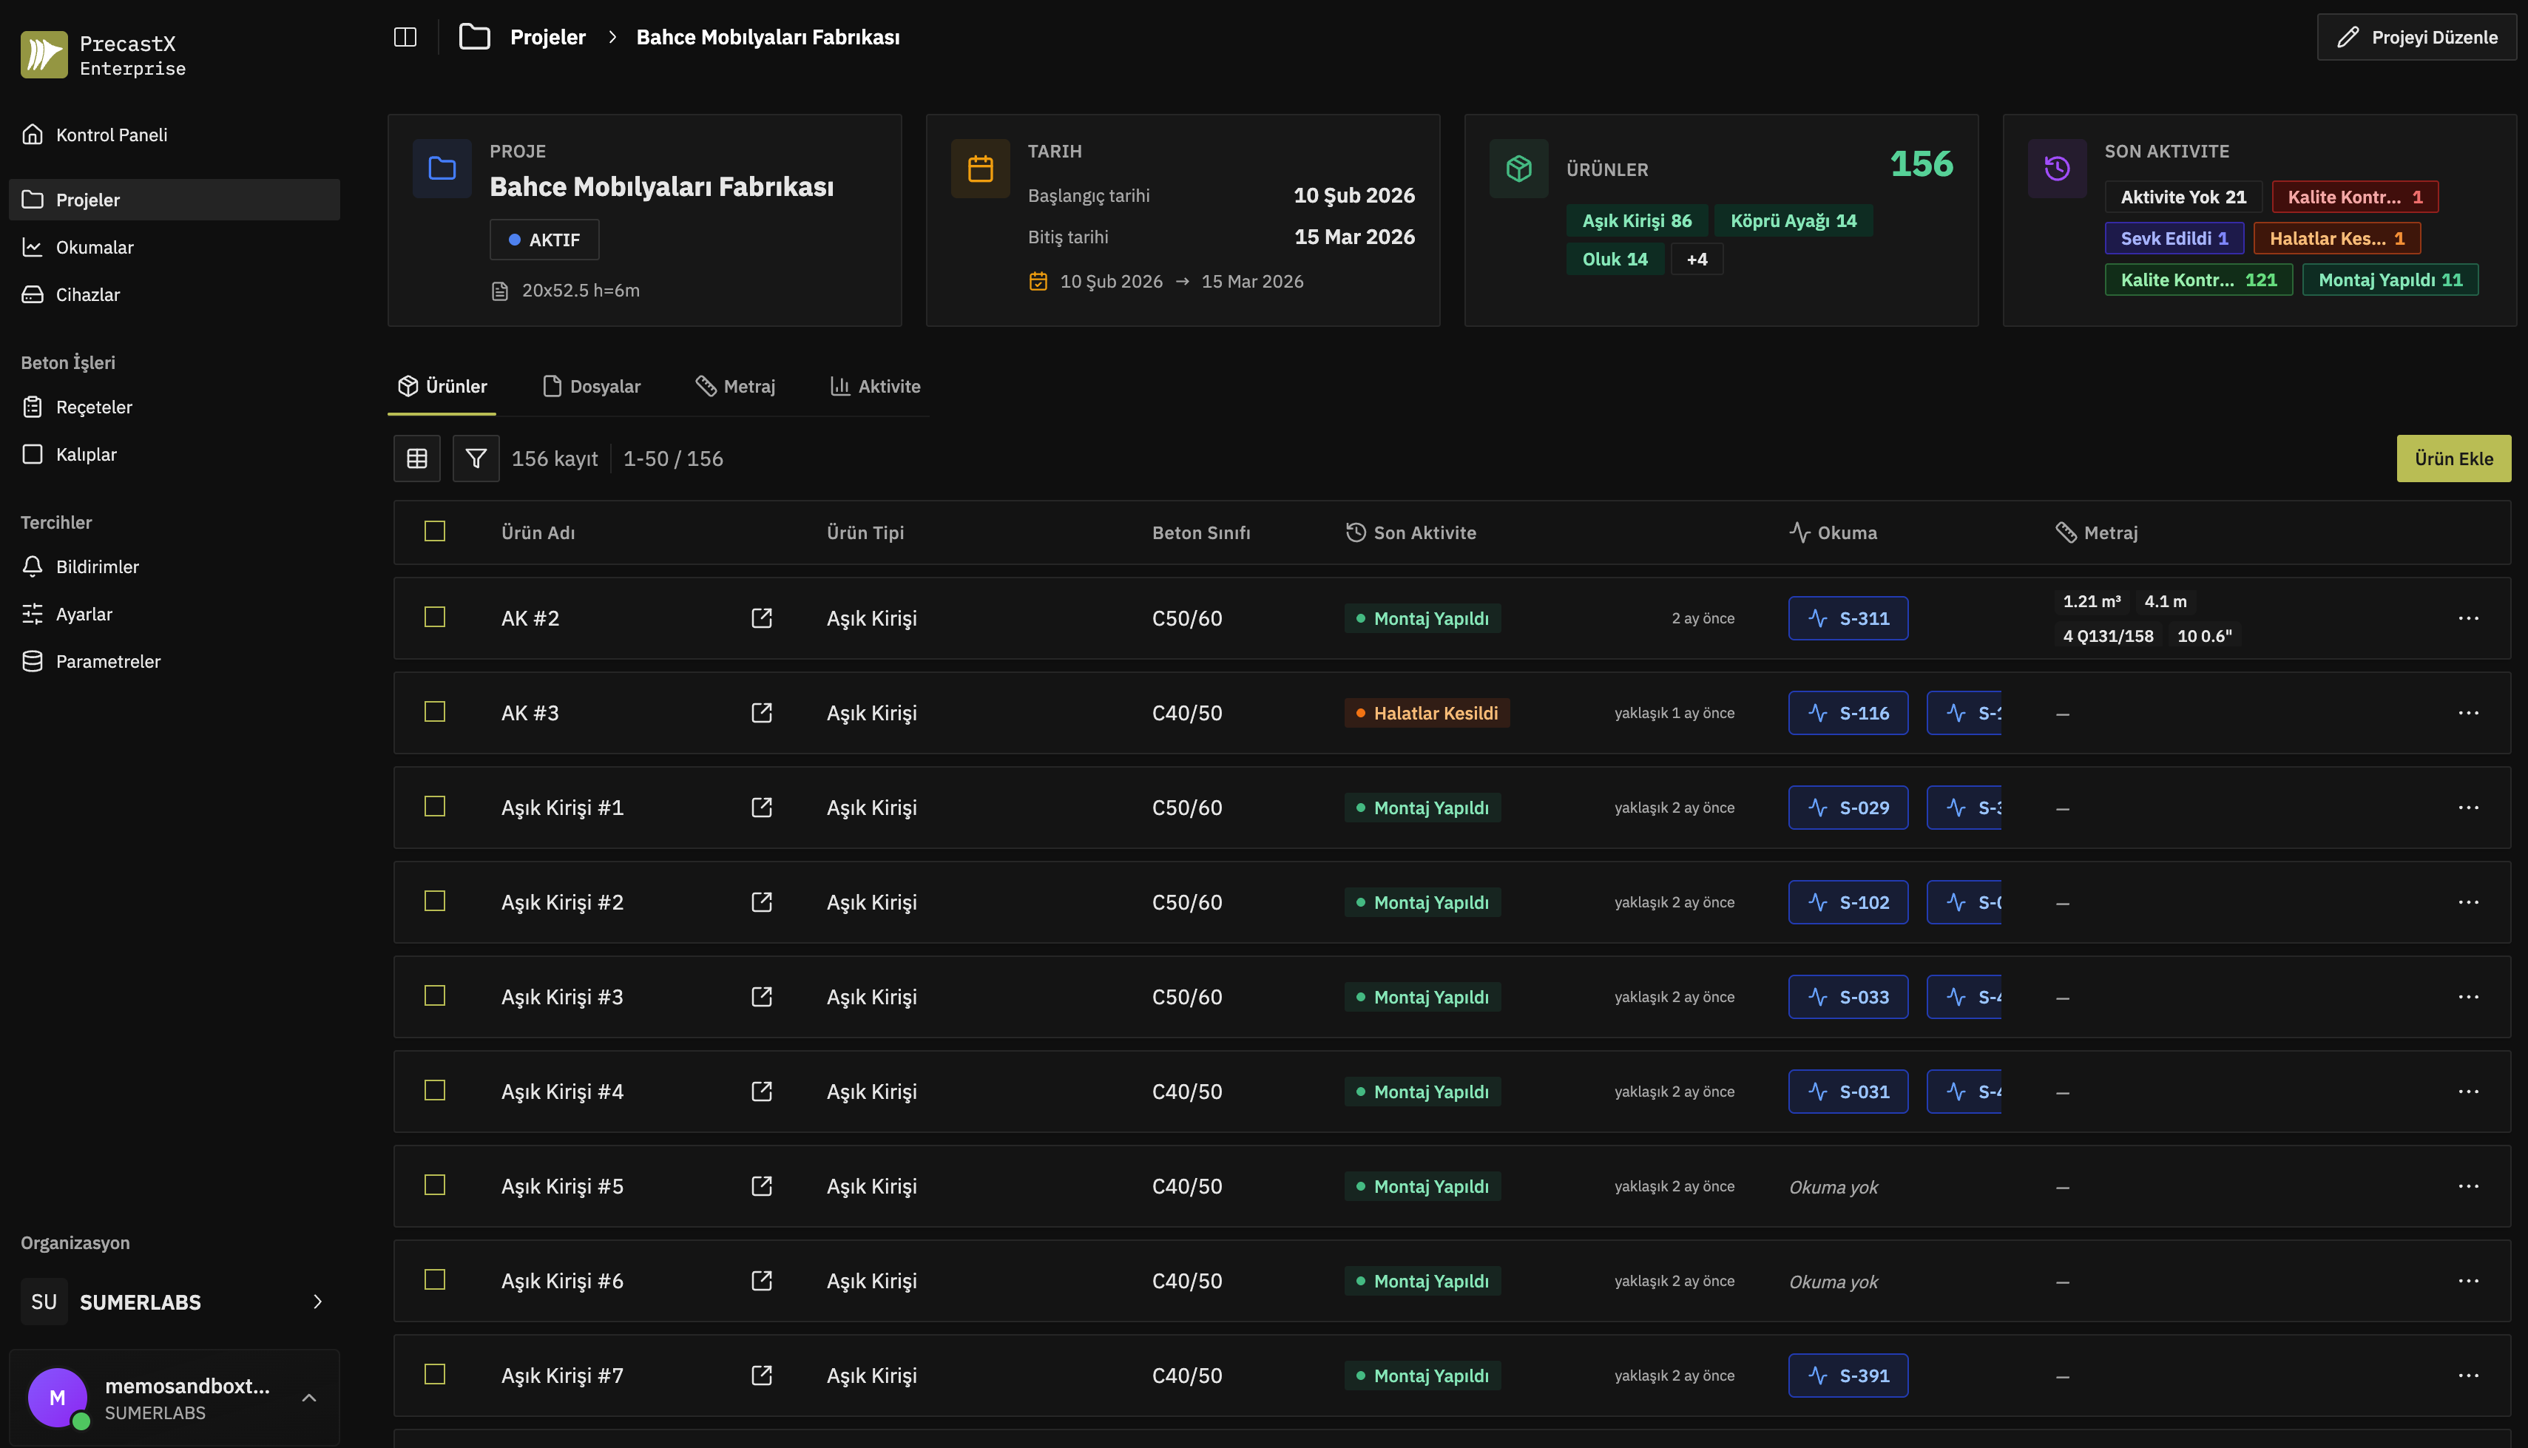Switch to the Dosyalar tab
This screenshot has width=2528, height=1448.
pos(592,386)
